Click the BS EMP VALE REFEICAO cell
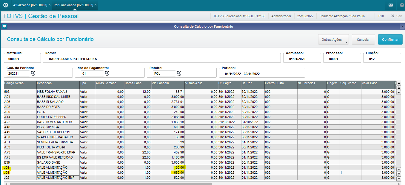Screen dimensions: 405x185 [x=58, y=157]
